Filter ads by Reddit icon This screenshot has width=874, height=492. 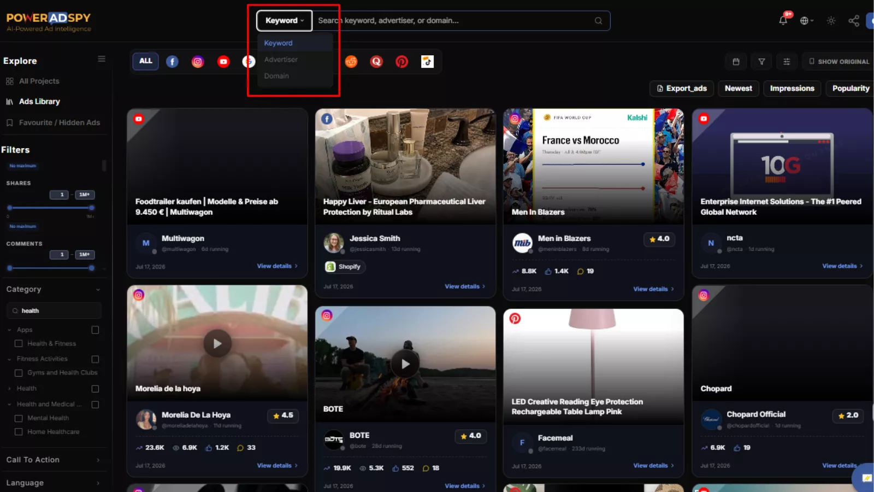coord(351,62)
